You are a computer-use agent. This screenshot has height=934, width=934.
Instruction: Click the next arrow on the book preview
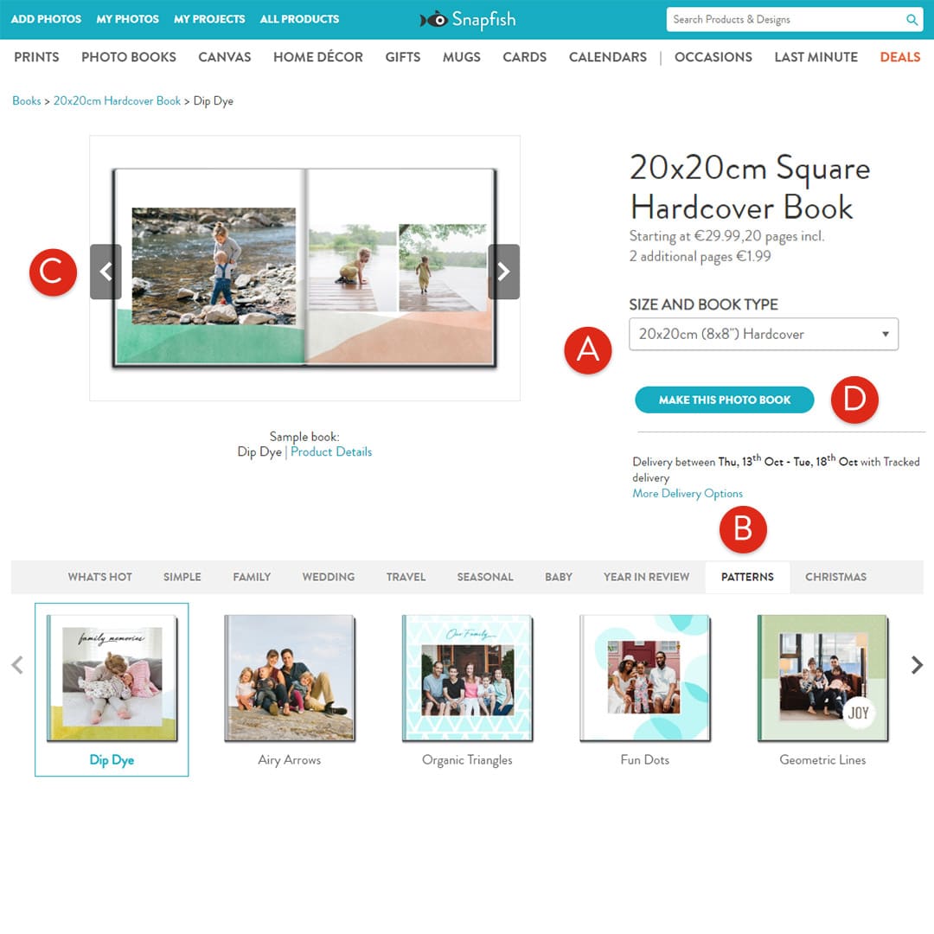point(503,272)
